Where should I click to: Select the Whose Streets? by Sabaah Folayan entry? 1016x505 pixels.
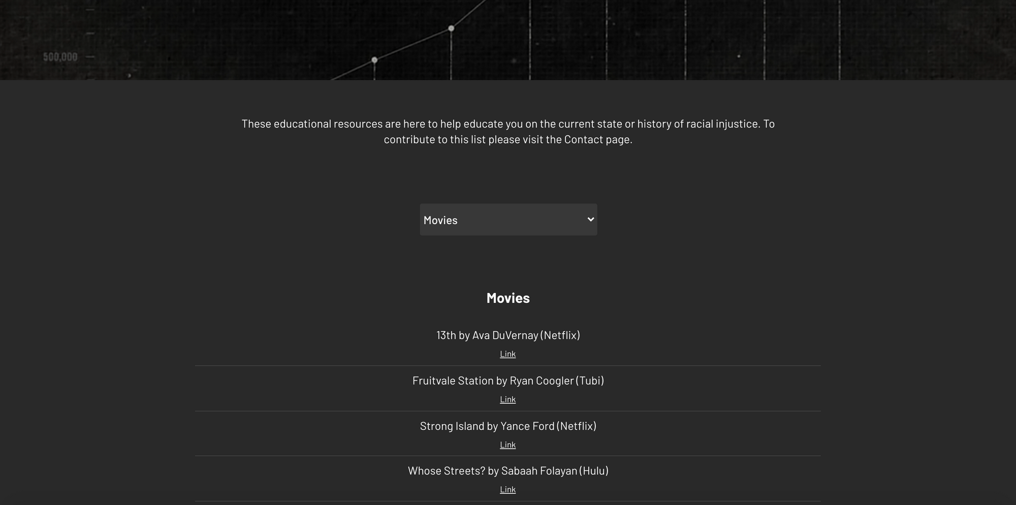(508, 471)
